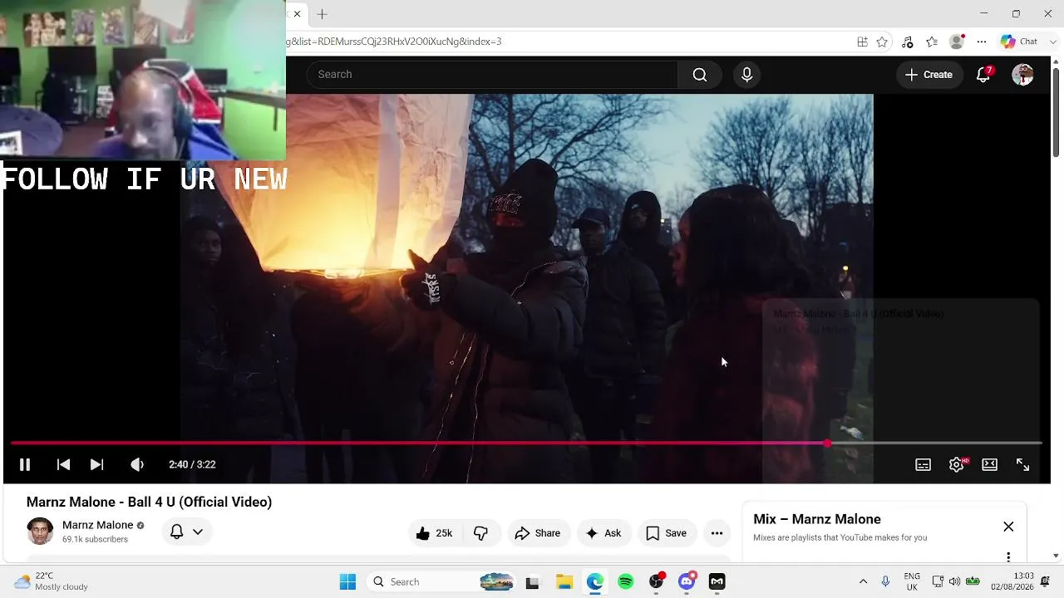
Task: Open the Edge browser profile icon
Action: pos(957,42)
